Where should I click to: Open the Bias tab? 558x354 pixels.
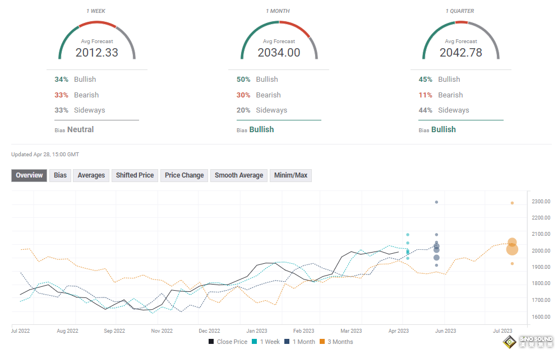tap(60, 175)
